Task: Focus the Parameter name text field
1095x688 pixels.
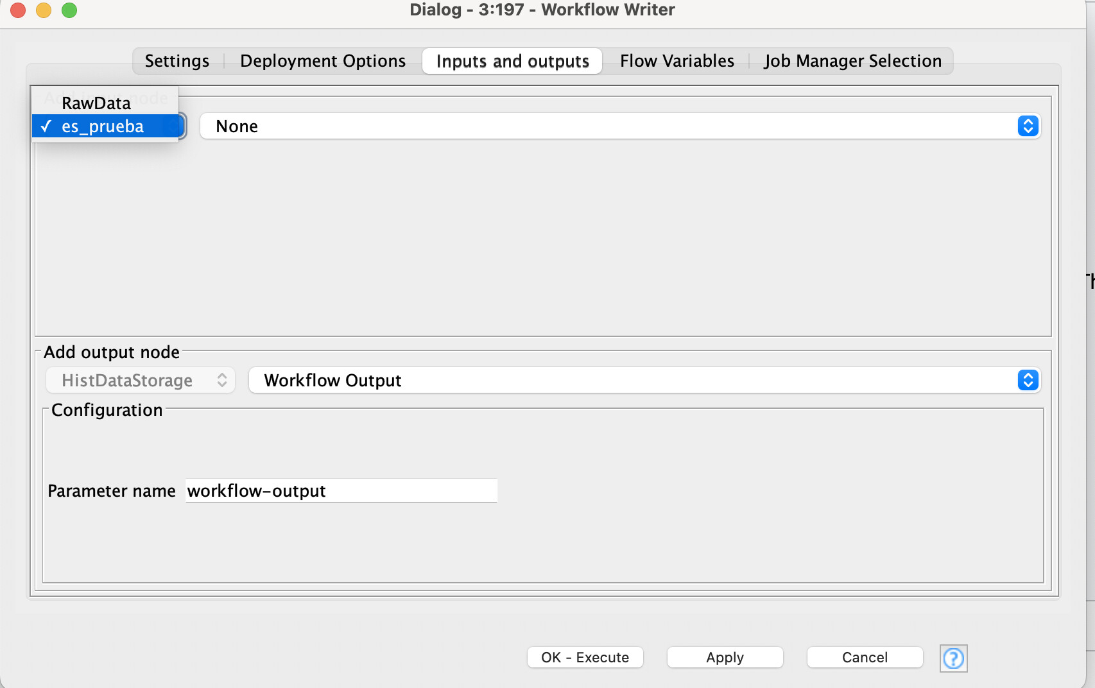Action: click(x=341, y=491)
